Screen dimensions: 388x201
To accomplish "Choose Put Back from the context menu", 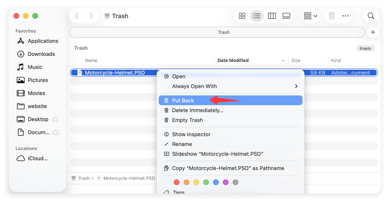I will click(183, 100).
